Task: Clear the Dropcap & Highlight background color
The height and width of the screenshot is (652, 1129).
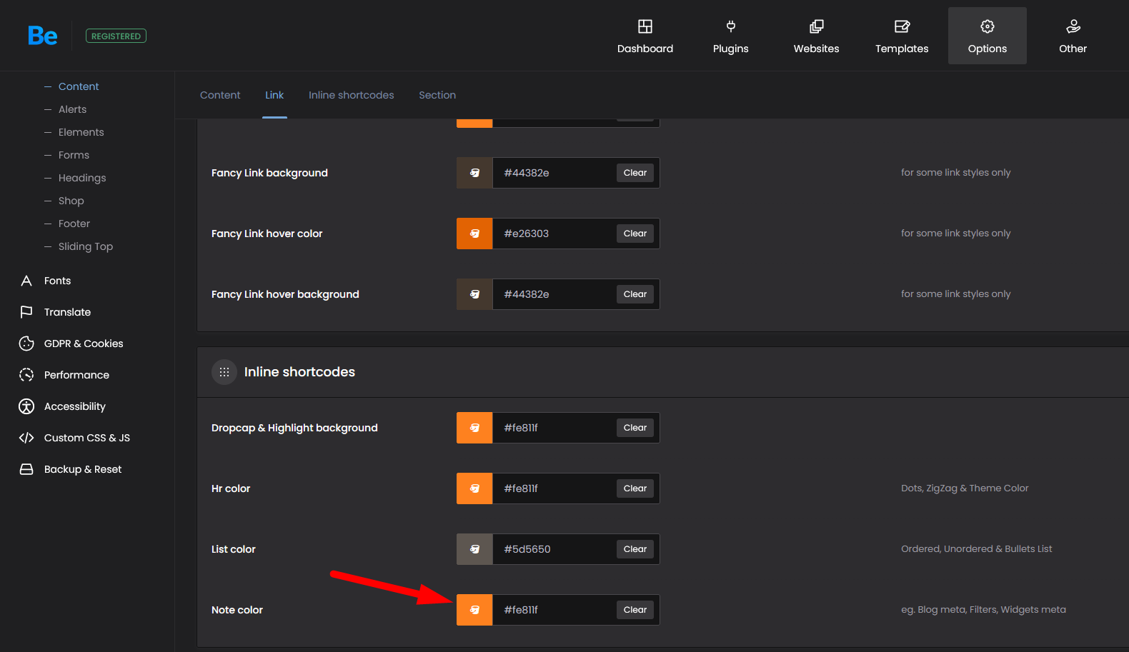Action: 635,428
